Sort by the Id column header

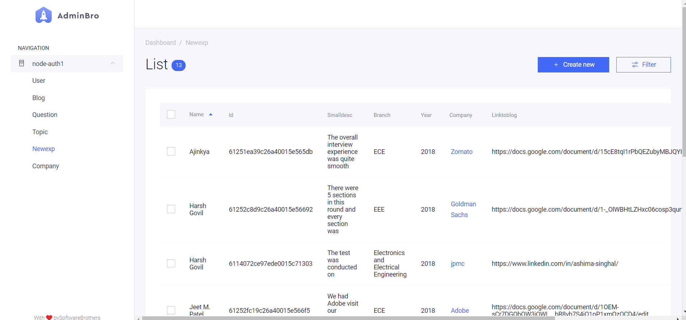coord(231,115)
